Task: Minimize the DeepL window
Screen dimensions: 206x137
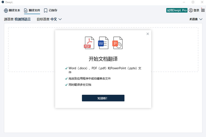Action: (184, 2)
